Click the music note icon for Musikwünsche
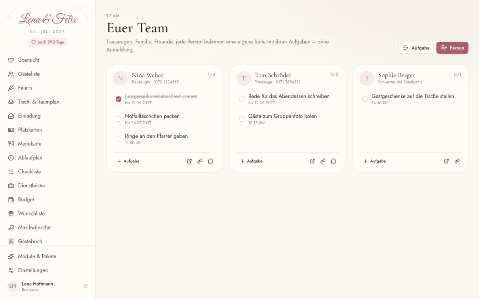 11,227
